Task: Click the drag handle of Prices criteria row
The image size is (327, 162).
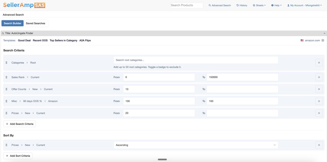Action: 7,113
